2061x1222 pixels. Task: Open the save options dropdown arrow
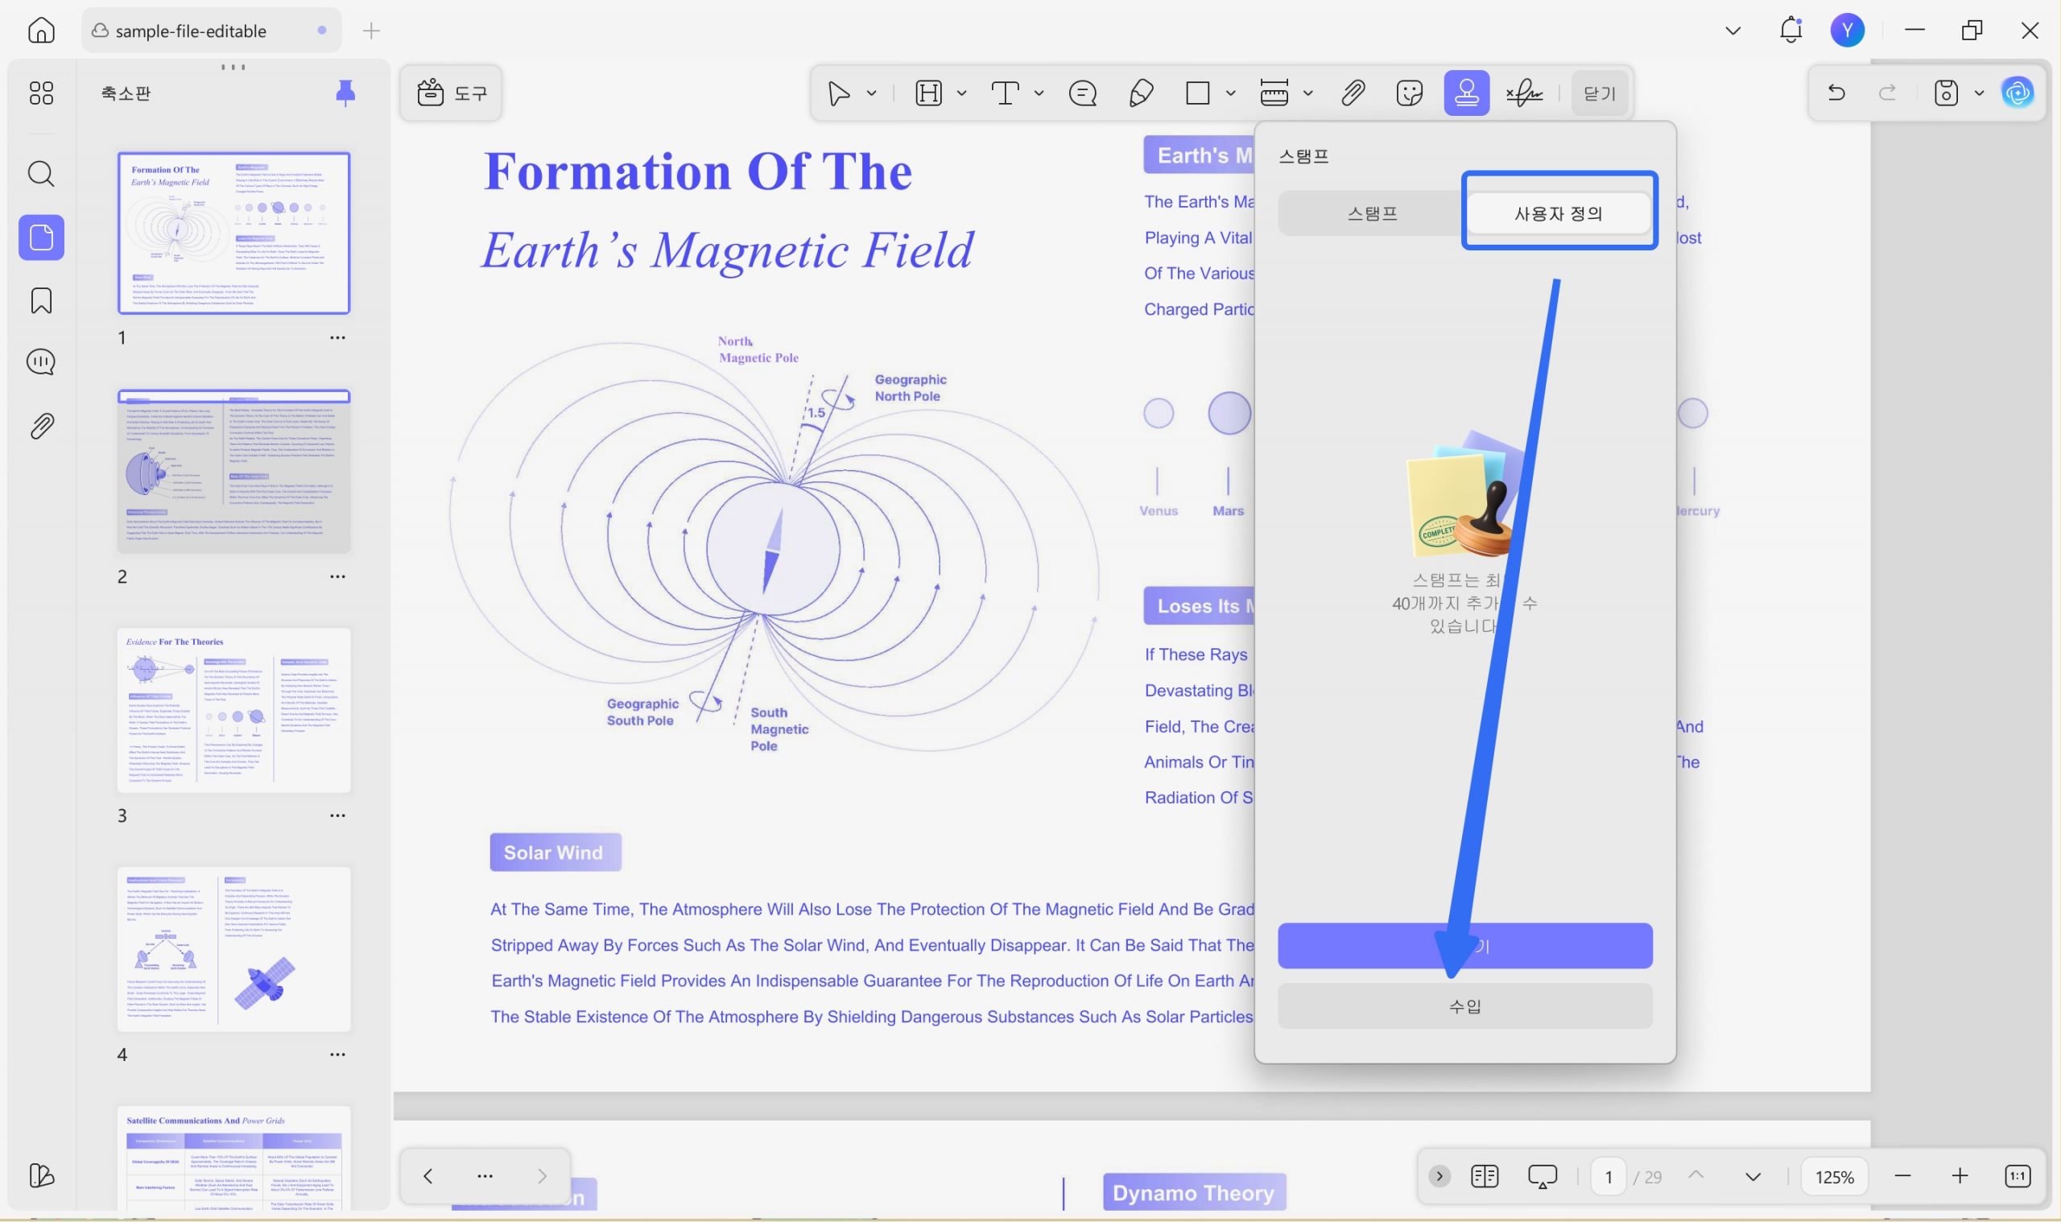[1979, 93]
